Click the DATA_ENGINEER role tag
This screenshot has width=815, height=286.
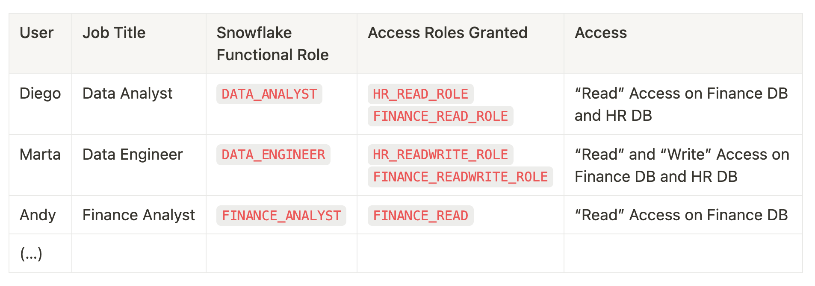point(273,155)
